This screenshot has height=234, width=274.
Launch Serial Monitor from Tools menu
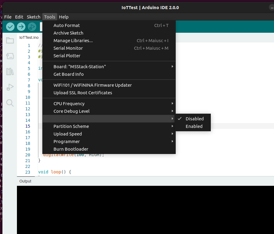tap(109, 48)
